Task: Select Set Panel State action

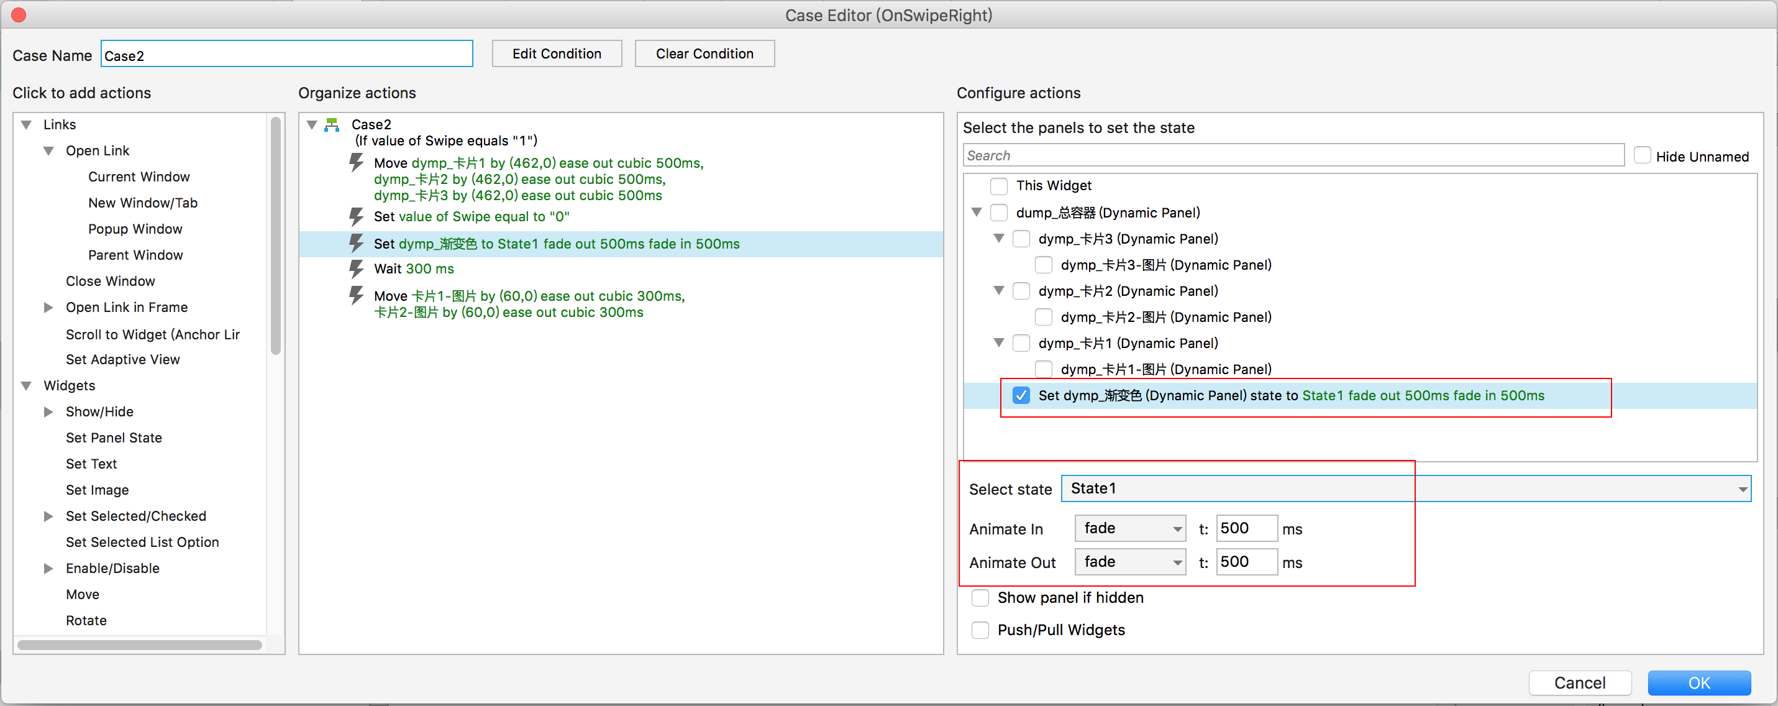Action: click(114, 438)
